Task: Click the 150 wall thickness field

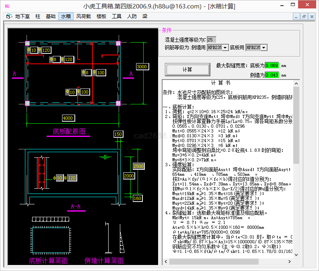Action: pos(118,134)
